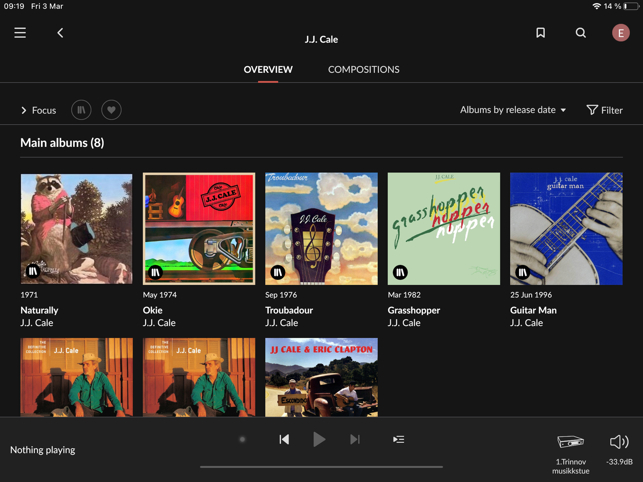Image resolution: width=643 pixels, height=482 pixels.
Task: Open the Naturally album cover
Action: [76, 229]
